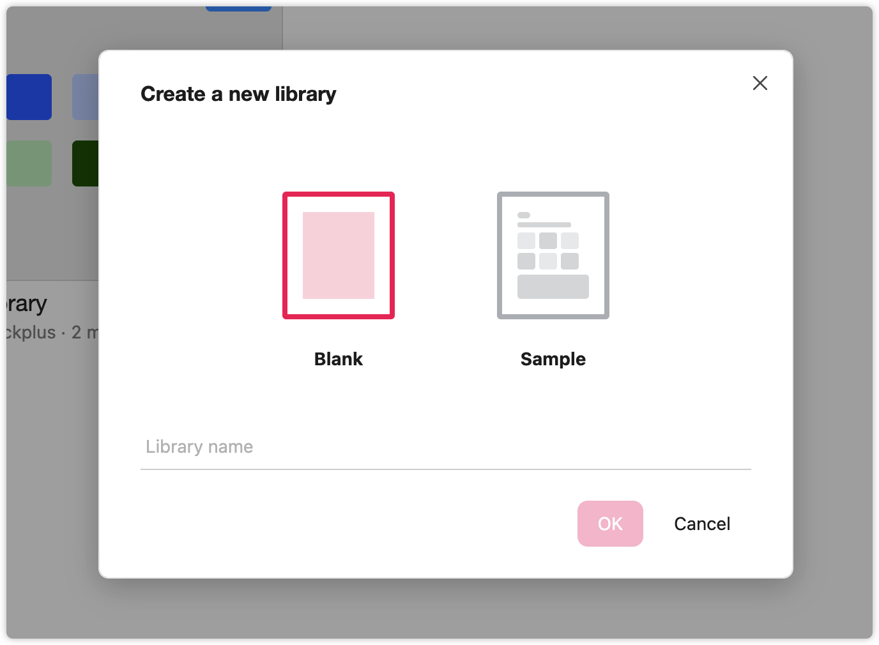Click the light green swatch behind dialog

[29, 163]
